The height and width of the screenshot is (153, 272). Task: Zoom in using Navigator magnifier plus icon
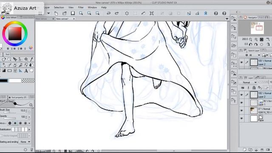click(x=256, y=40)
